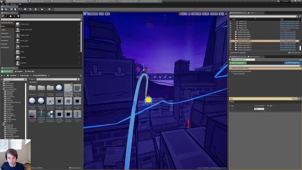Sort by the Type column header
302x170 pixels.
pyautogui.click(x=282, y=19)
